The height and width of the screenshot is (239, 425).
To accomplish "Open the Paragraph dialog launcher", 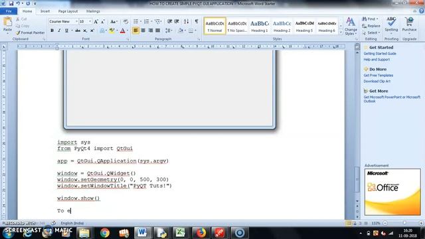I will (x=199, y=39).
